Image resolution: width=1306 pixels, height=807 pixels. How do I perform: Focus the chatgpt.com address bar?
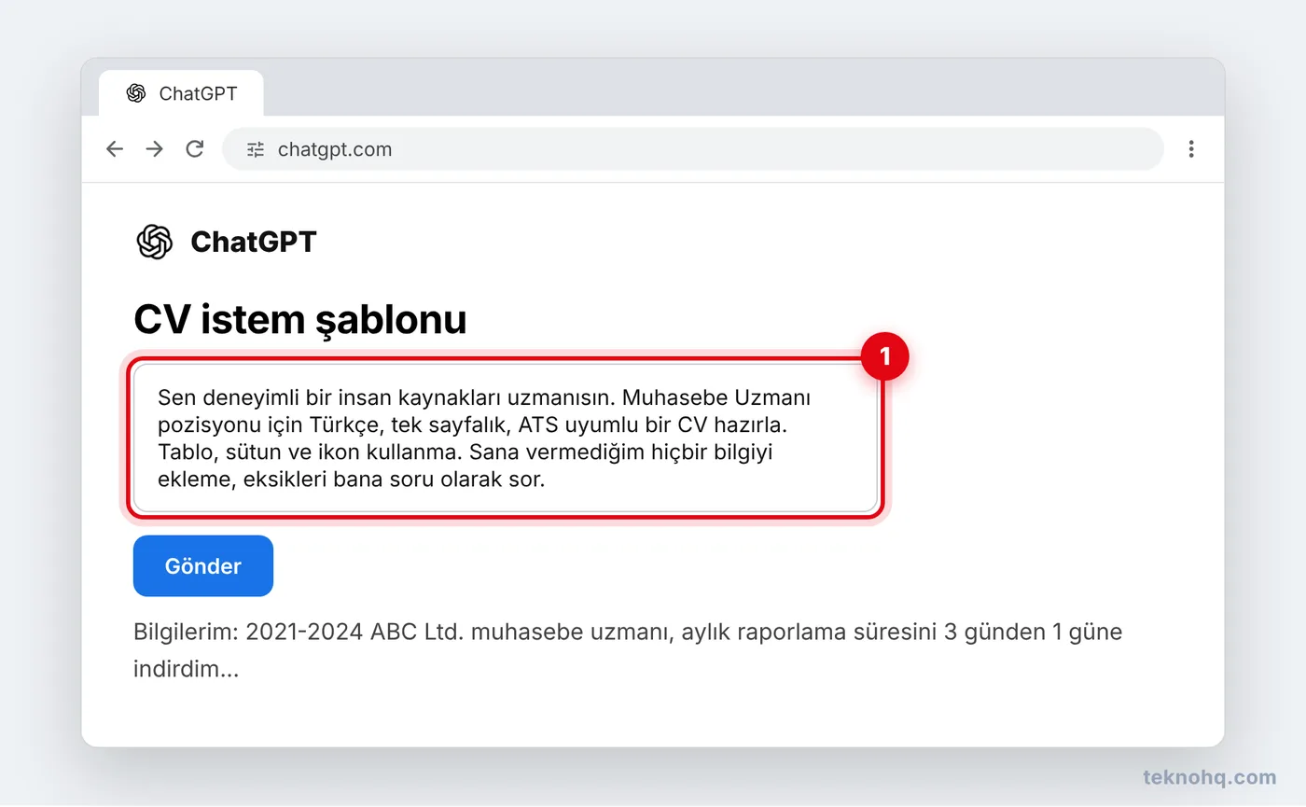click(693, 149)
